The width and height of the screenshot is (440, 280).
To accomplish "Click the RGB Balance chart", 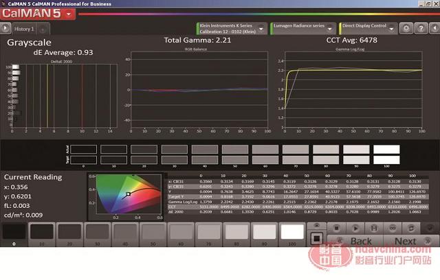I will click(199, 90).
